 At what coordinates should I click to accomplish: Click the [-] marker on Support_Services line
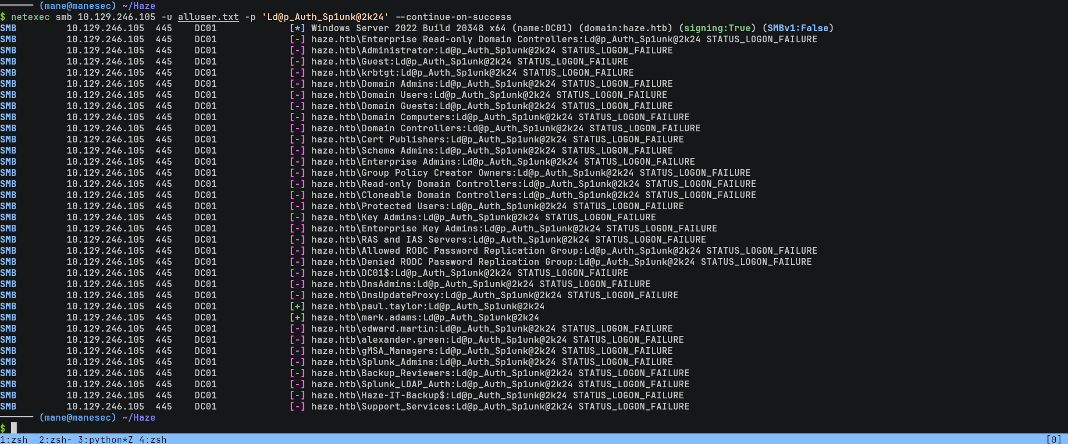(297, 406)
